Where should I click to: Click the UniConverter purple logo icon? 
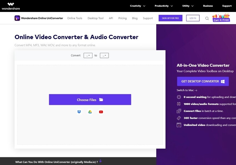click(17, 18)
